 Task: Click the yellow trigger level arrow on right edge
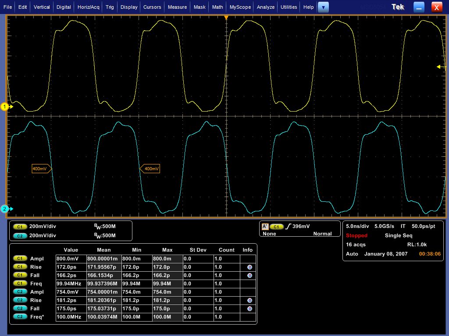(441, 67)
